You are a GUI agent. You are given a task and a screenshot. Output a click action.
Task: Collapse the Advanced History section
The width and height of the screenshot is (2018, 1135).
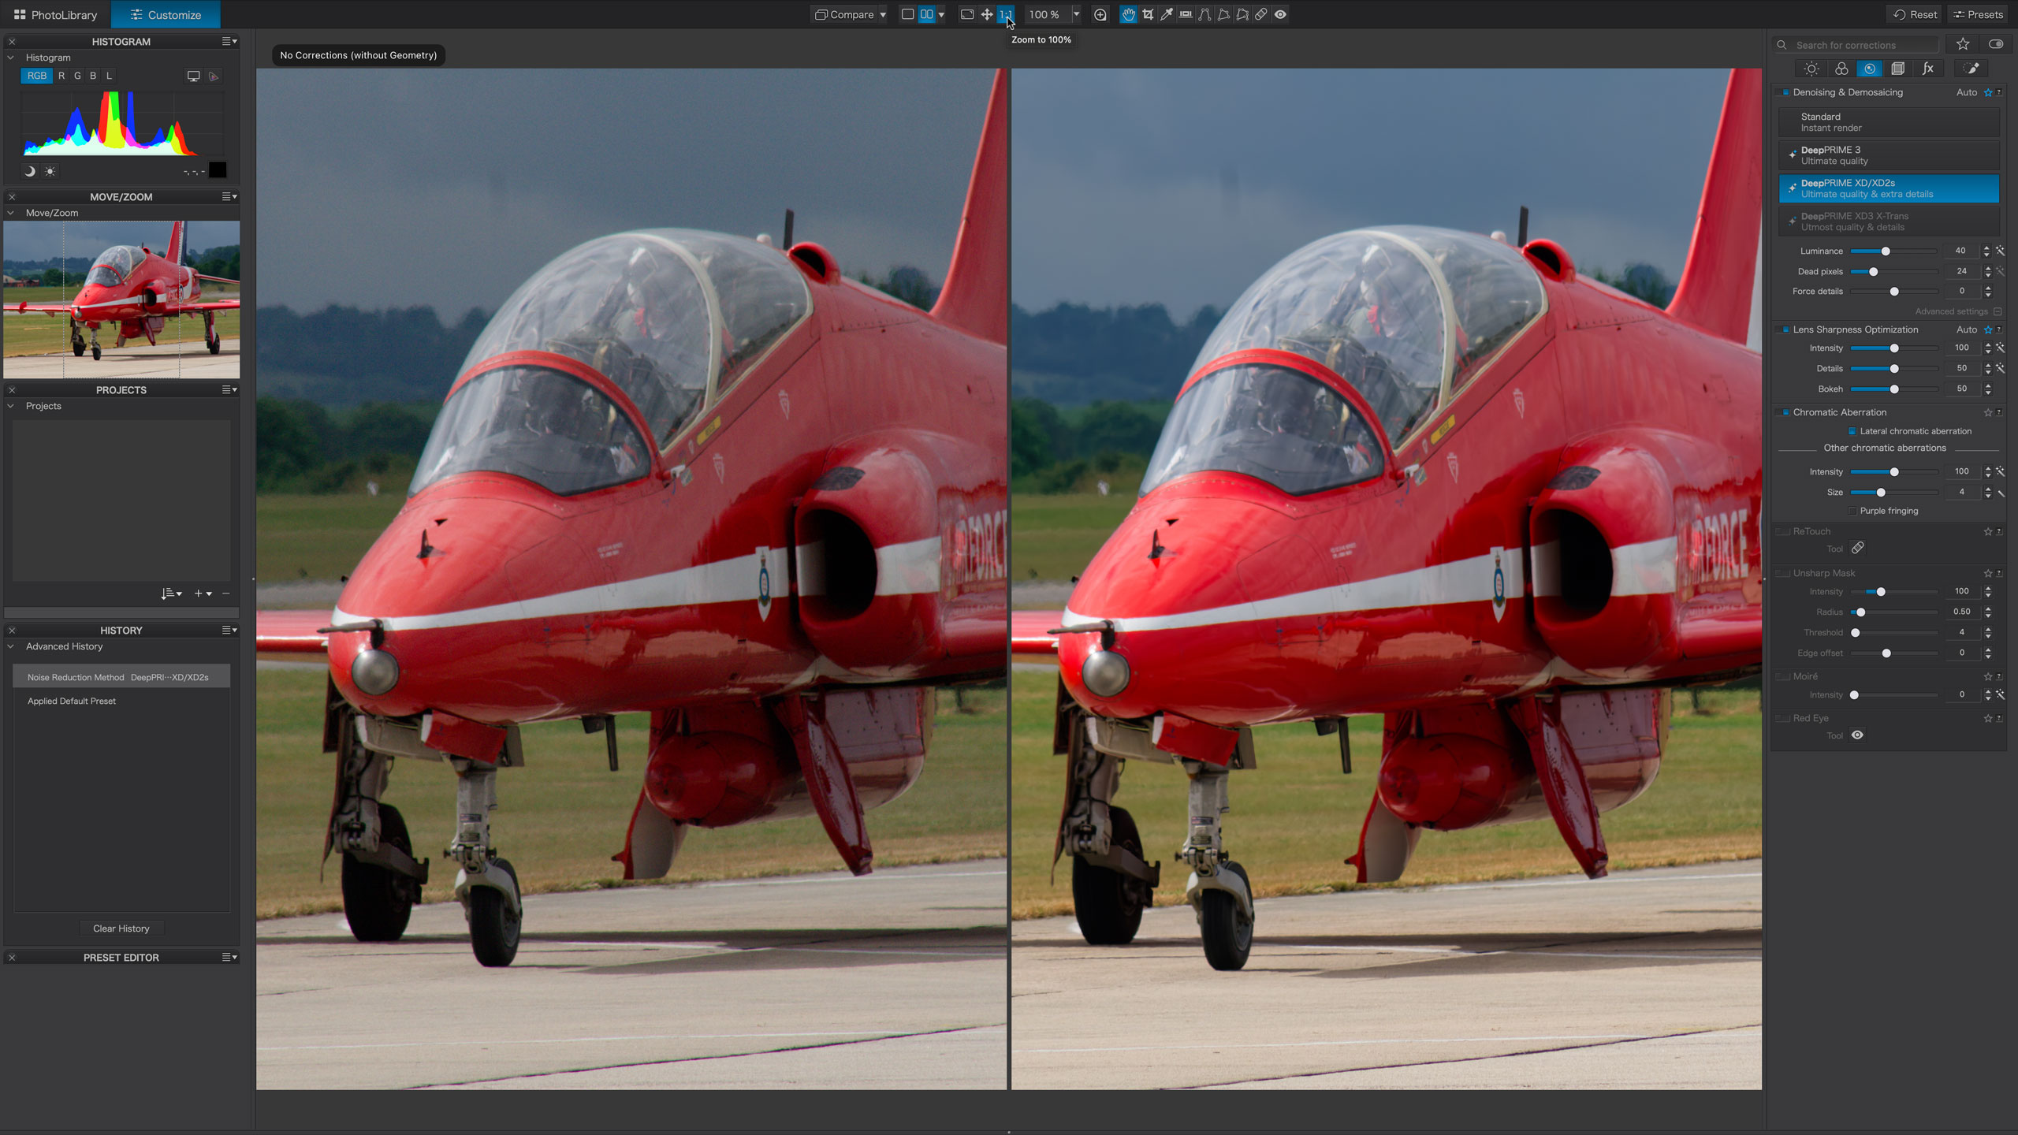tap(11, 646)
